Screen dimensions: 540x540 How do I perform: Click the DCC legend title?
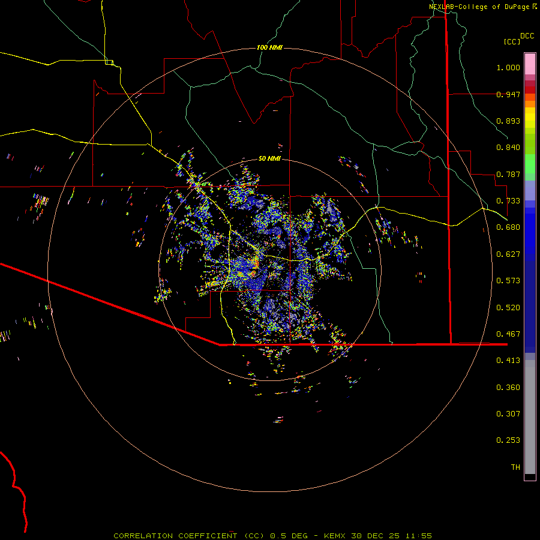(527, 36)
